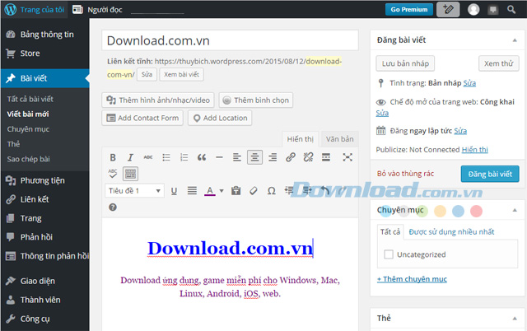527x331 pixels.
Task: Click Add Contact Form button
Action: 142,118
